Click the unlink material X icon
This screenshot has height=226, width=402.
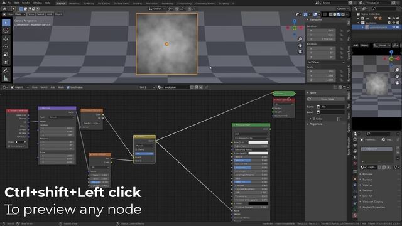389,167
